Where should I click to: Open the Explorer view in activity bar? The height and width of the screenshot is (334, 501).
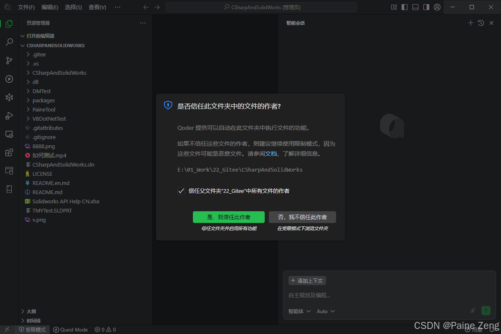[x=9, y=24]
